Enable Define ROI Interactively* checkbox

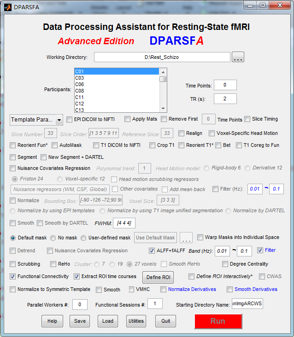[191, 276]
